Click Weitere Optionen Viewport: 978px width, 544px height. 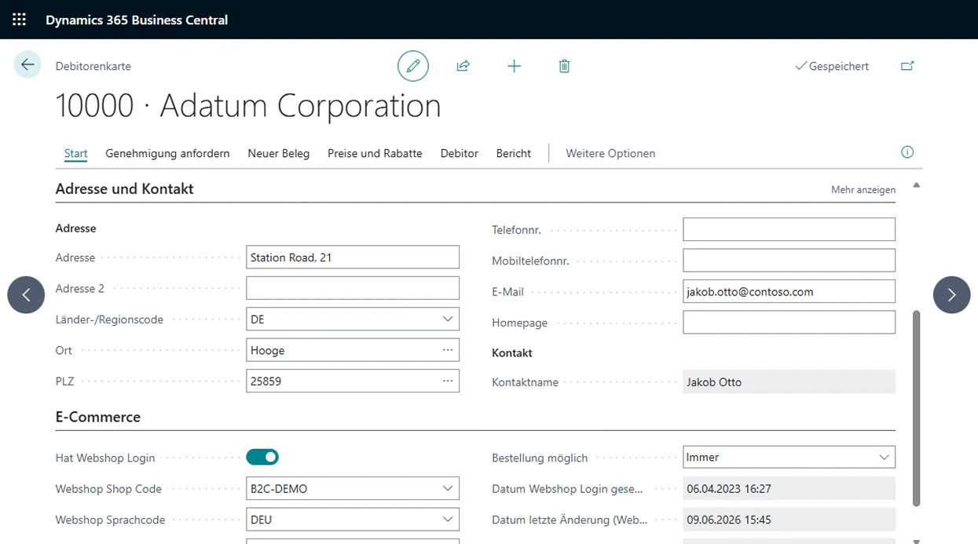[x=610, y=154]
